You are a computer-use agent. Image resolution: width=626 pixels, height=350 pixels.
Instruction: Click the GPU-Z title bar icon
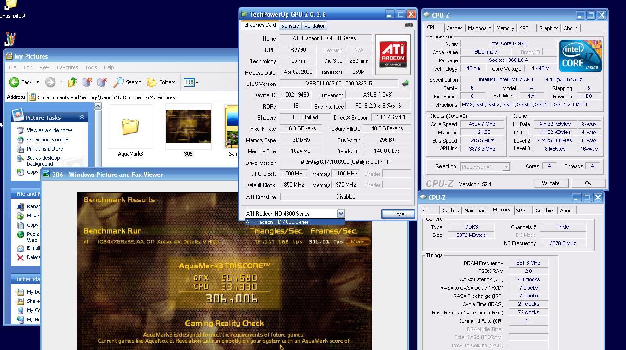tap(244, 14)
